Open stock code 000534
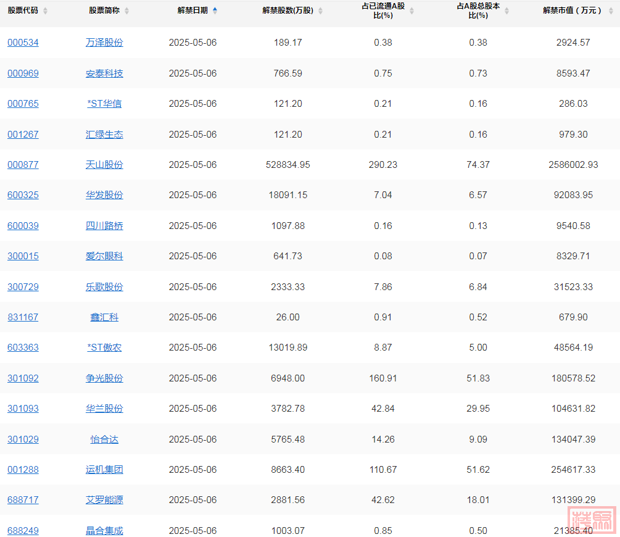 tap(23, 43)
